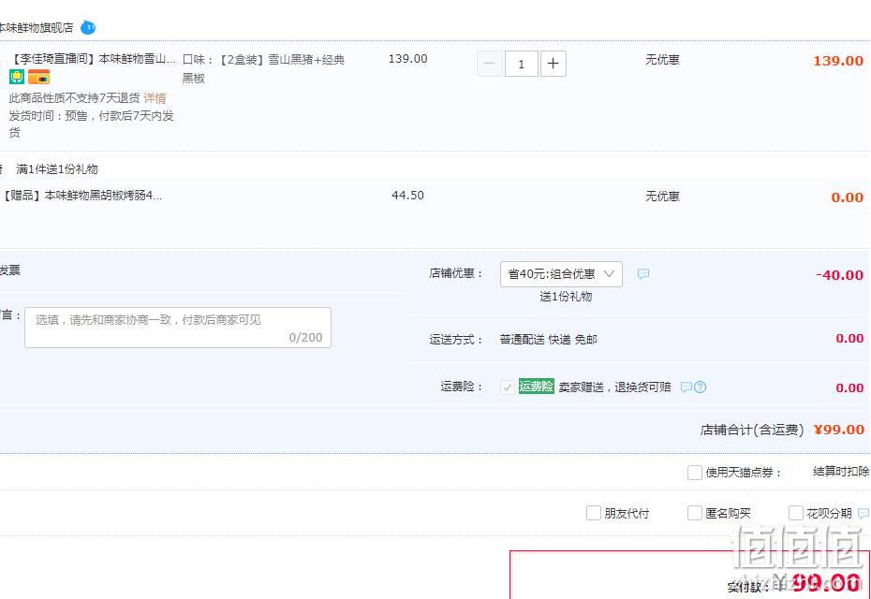
Task: Click the 0.00 subtotal in the gift row
Action: pyautogui.click(x=847, y=197)
